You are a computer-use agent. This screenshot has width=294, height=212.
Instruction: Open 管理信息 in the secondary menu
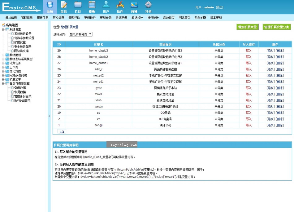[27, 18]
